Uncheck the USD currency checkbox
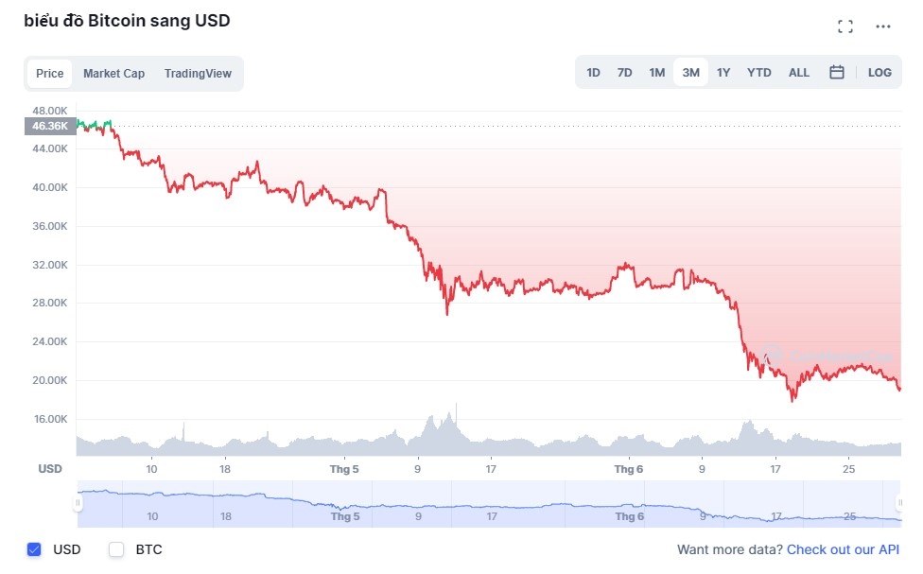Image resolution: width=923 pixels, height=574 pixels. (34, 549)
